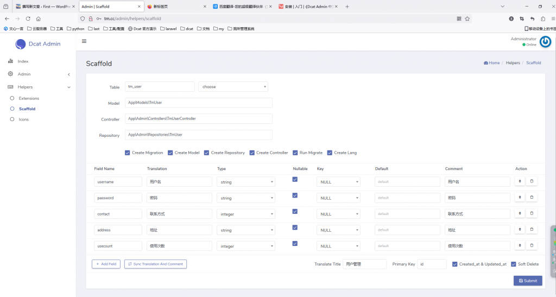Click the Add Field button
The height and width of the screenshot is (297, 556).
pos(106,264)
